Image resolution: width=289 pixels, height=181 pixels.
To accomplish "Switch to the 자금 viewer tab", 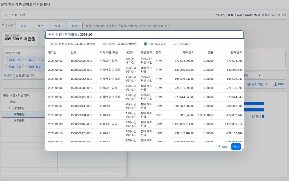I will coord(57,26).
